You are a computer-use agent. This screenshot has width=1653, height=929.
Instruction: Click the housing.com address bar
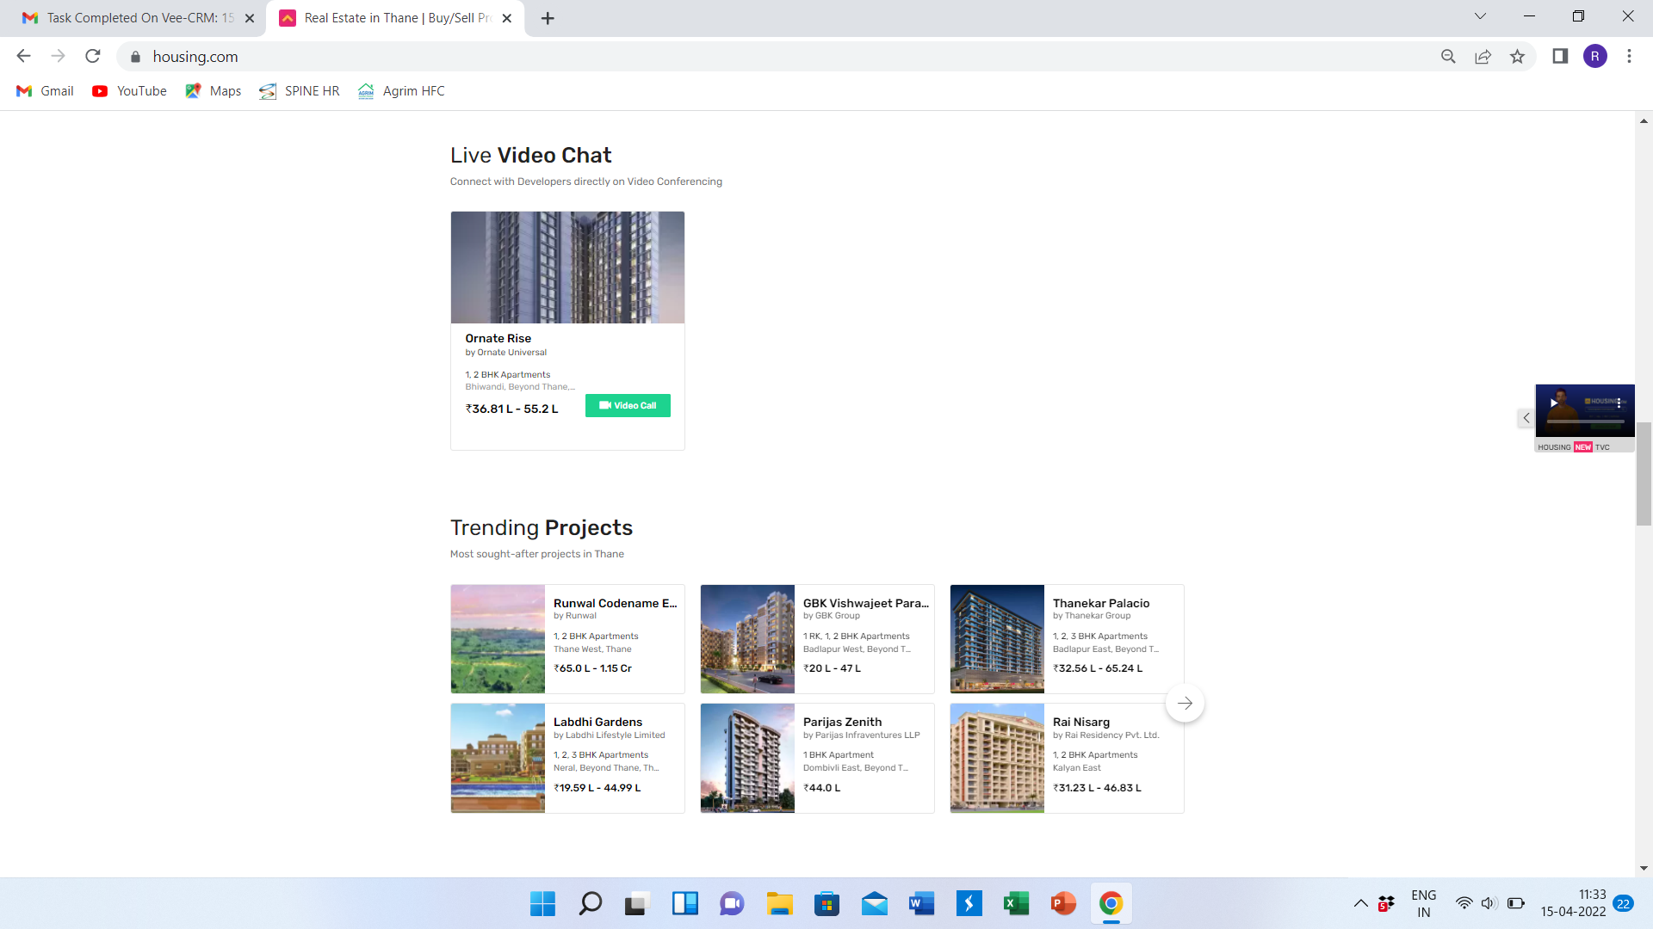tap(775, 57)
